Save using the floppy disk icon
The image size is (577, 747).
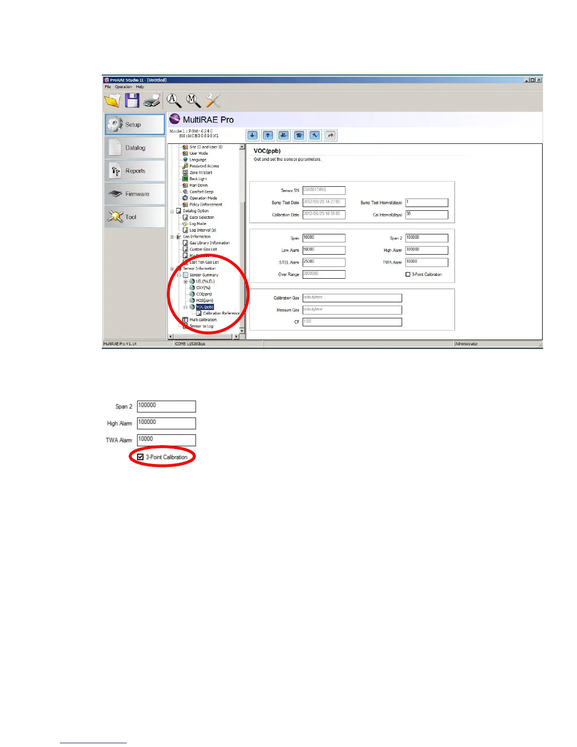pos(132,100)
